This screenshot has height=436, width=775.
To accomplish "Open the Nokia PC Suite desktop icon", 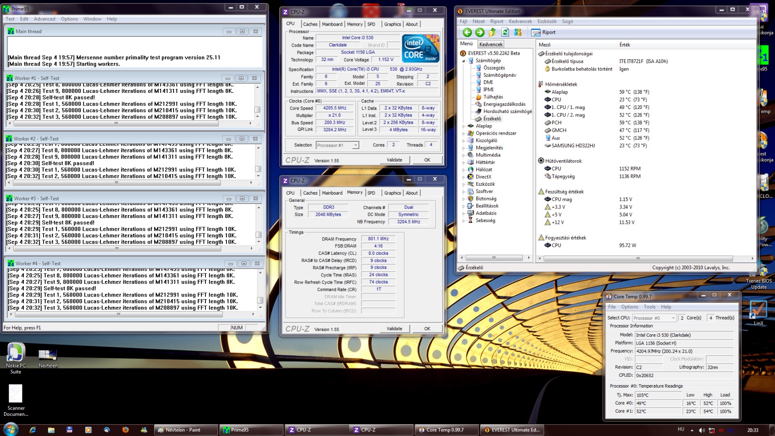I will 16,358.
